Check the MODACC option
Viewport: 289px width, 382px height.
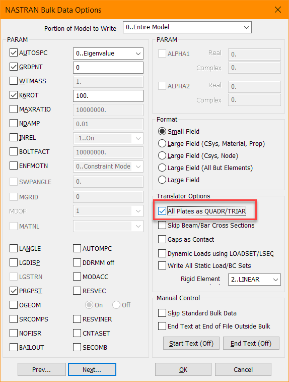point(77,277)
